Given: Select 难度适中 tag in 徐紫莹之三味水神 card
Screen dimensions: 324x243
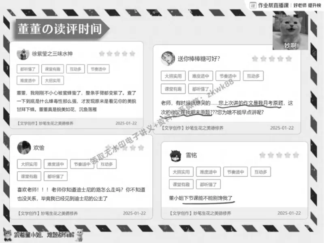Looking at the screenshot, I should 28,80.
